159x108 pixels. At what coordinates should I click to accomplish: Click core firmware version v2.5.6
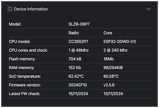pos(109,85)
